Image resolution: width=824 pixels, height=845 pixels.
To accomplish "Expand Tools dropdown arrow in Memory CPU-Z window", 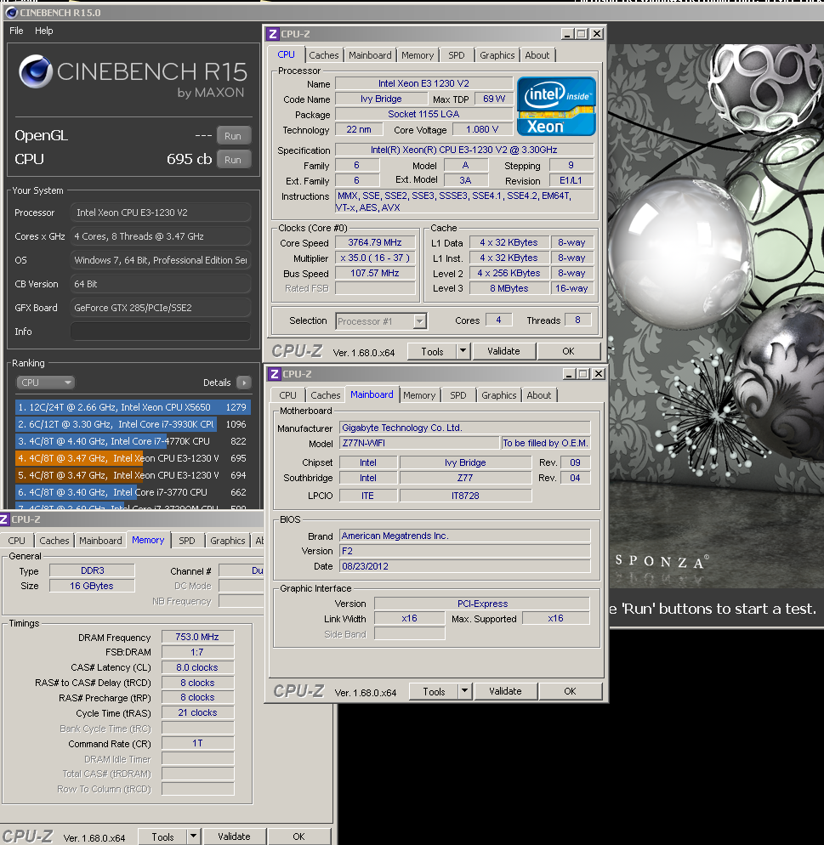I will pos(194,836).
